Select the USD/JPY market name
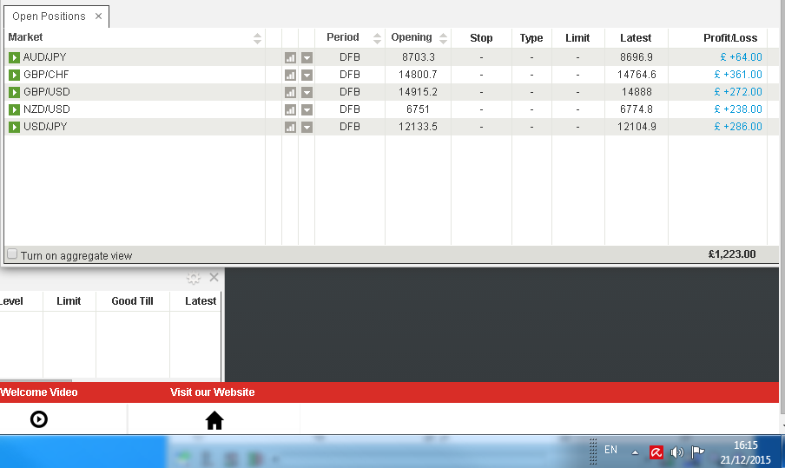785x468 pixels. pyautogui.click(x=45, y=127)
